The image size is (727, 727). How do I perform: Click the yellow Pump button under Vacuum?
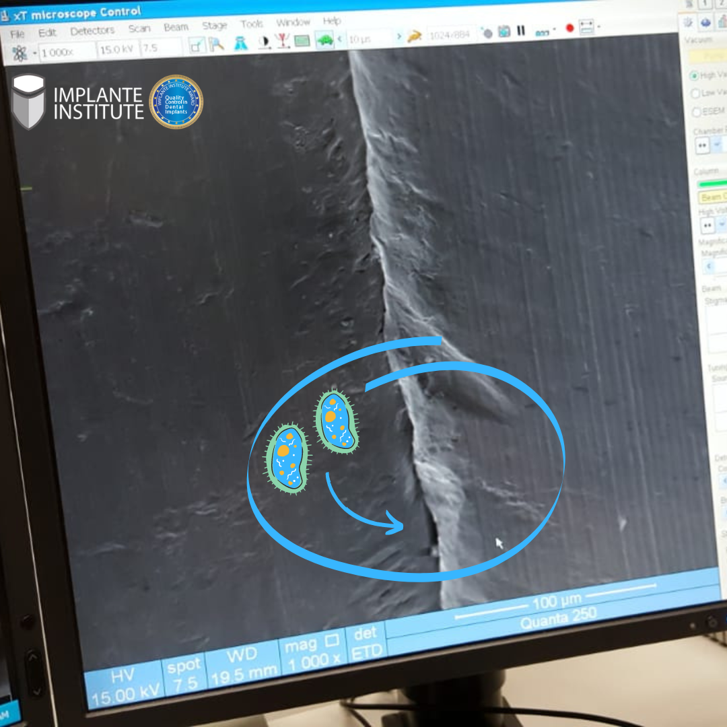coord(707,57)
